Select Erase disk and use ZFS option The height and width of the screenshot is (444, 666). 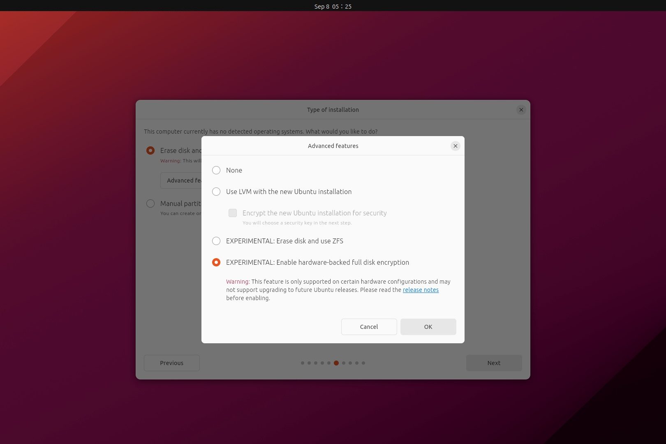pos(216,241)
